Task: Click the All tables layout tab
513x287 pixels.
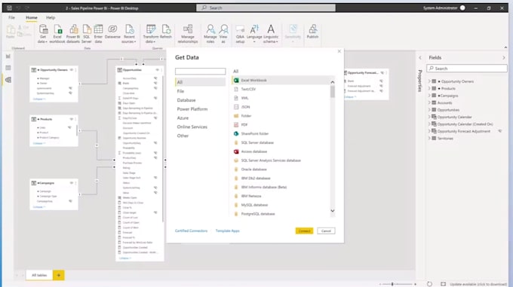Action: 39,275
